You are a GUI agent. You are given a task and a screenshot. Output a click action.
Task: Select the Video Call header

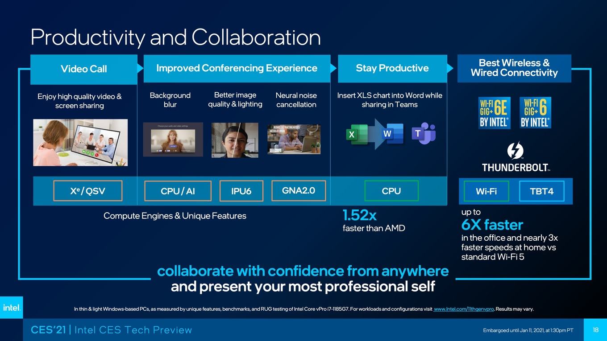84,69
